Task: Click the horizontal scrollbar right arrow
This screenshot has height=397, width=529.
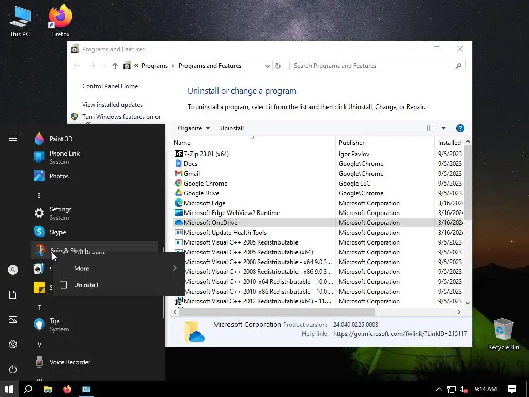Action: 459,312
